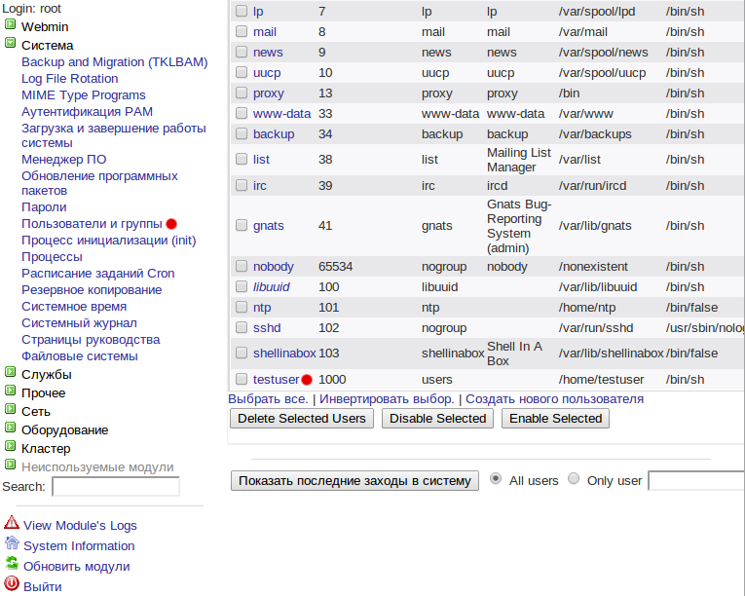The width and height of the screenshot is (745, 596).
Task: Collapse the Система category arrow
Action: [x=10, y=43]
